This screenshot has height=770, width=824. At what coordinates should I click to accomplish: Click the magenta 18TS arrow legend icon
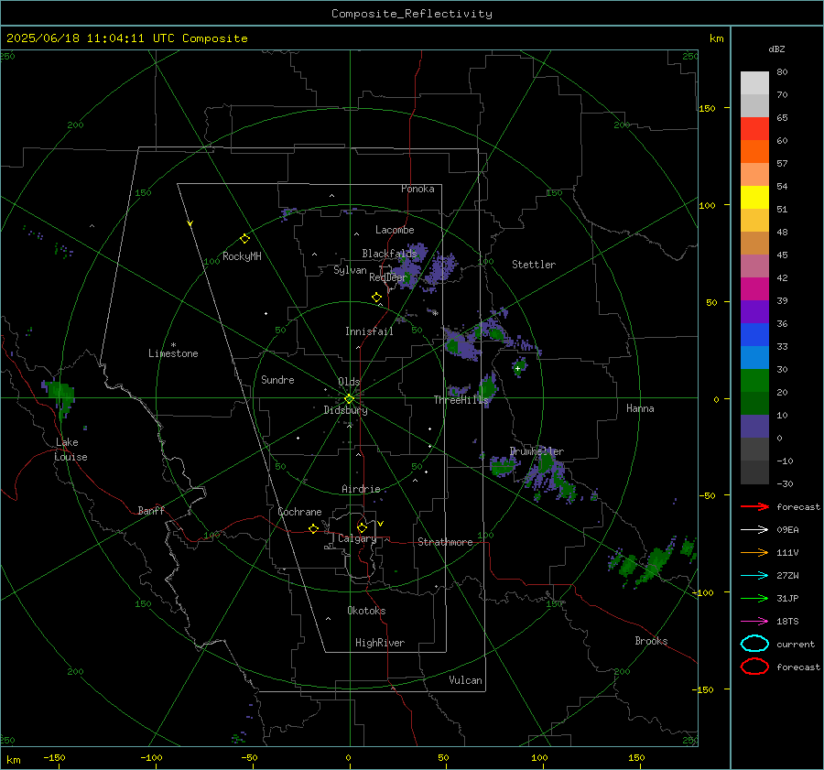coord(754,622)
